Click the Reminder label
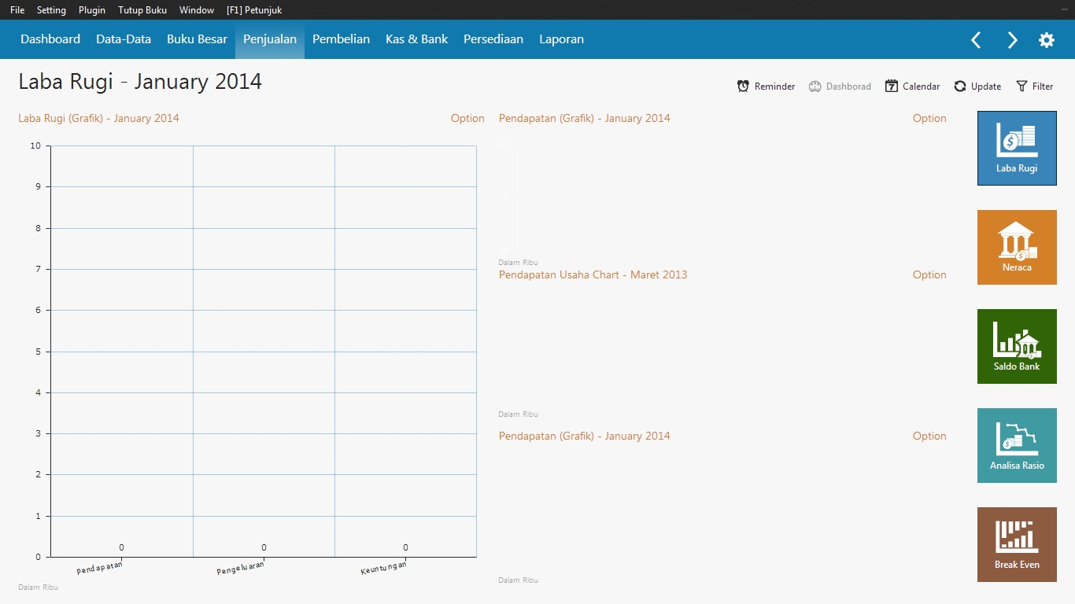 point(774,87)
